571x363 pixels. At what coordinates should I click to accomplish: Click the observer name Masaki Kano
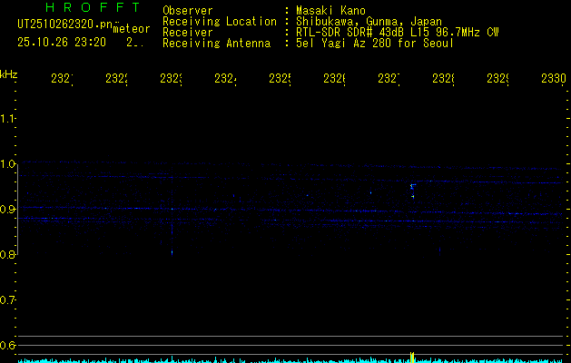click(x=330, y=10)
